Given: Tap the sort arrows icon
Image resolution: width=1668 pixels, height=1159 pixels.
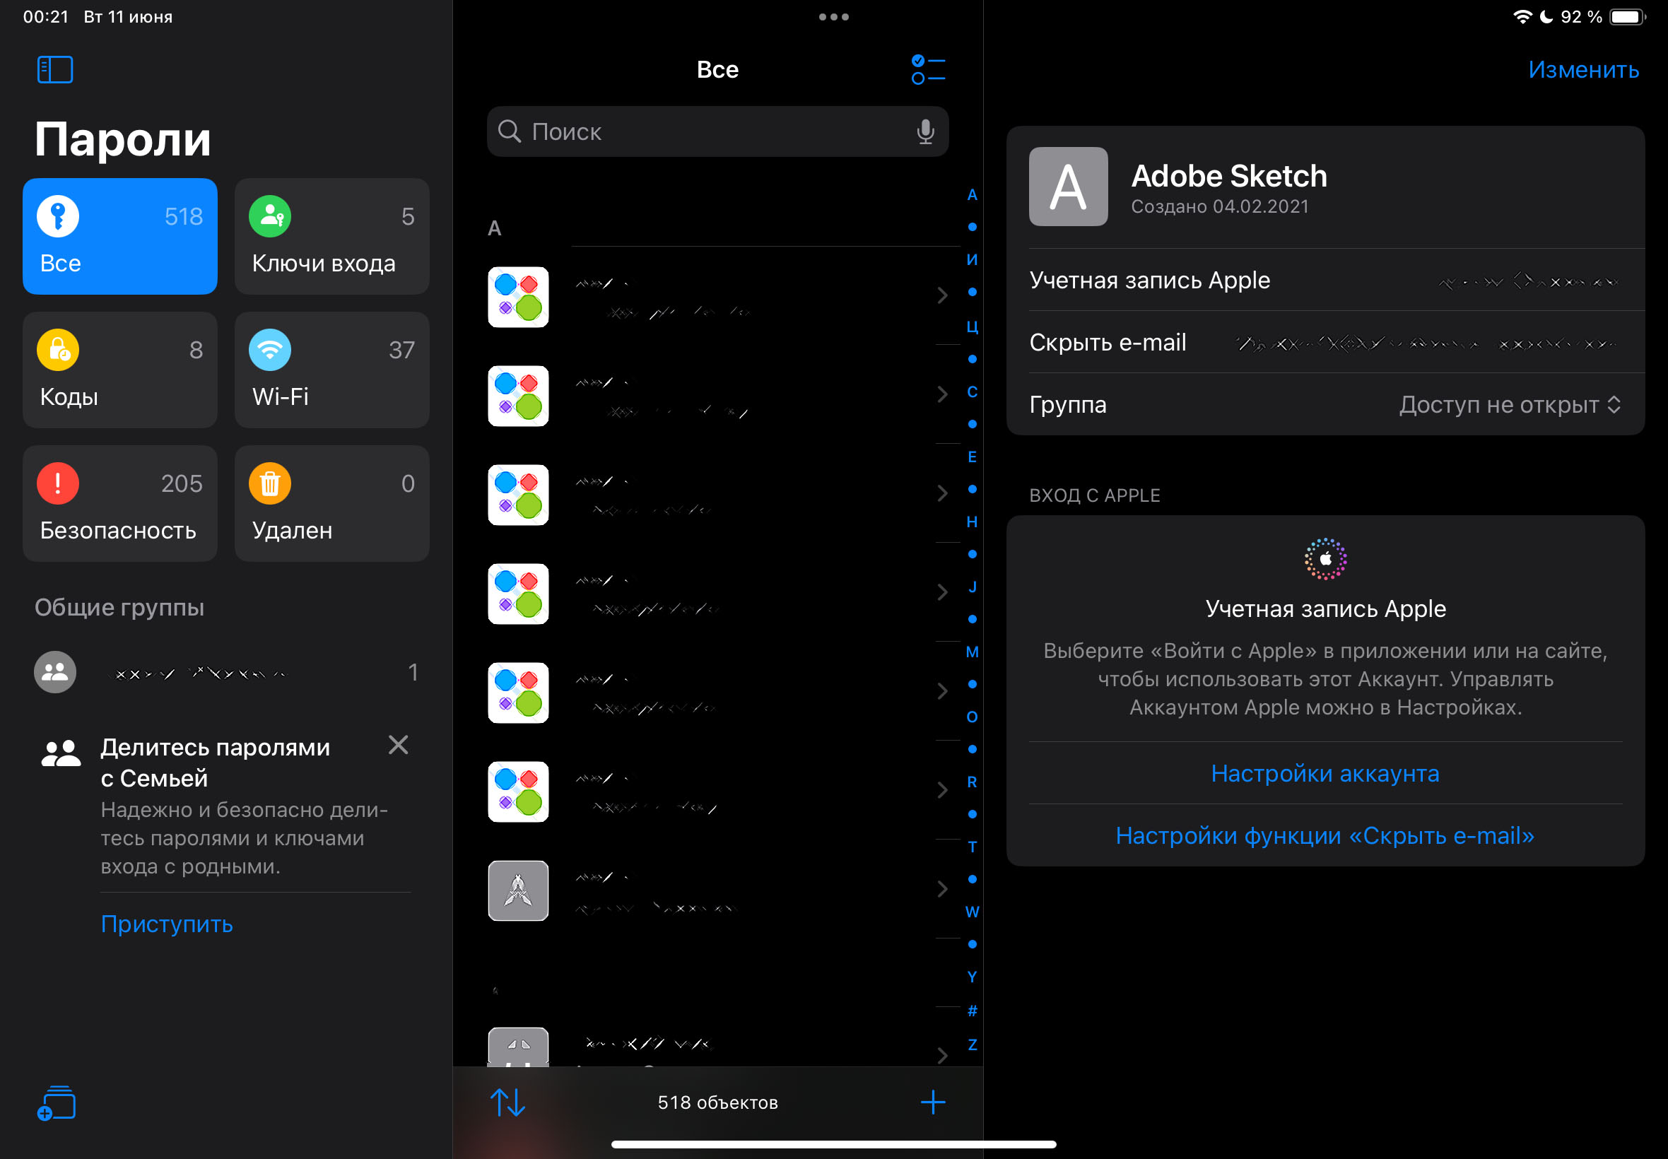Looking at the screenshot, I should click(507, 1102).
